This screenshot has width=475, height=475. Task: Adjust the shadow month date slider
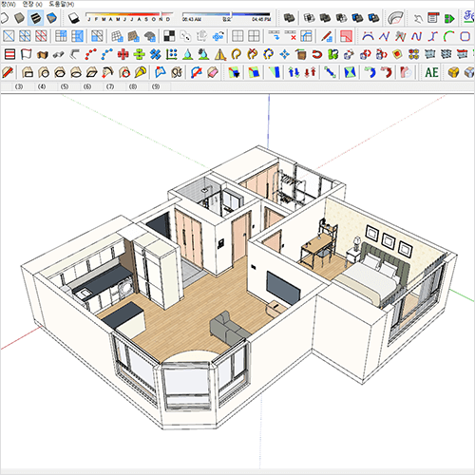pyautogui.click(x=129, y=14)
